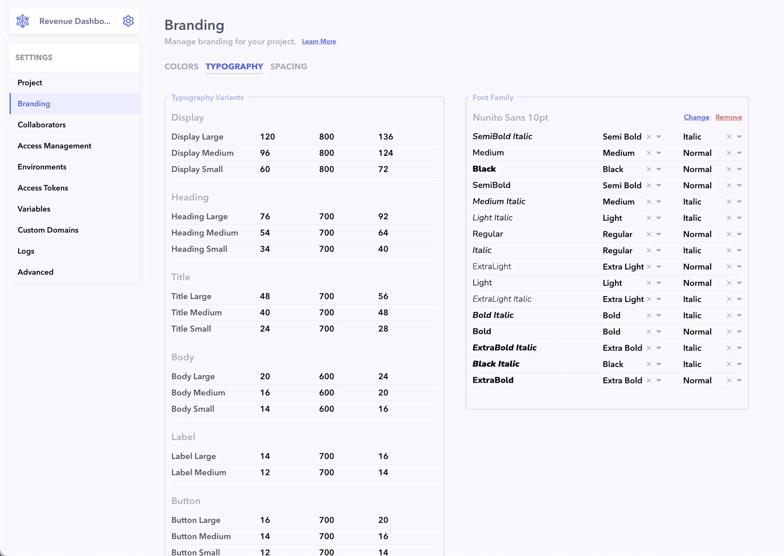
Task: Clear the Normal style on Bold row
Action: pyautogui.click(x=729, y=332)
